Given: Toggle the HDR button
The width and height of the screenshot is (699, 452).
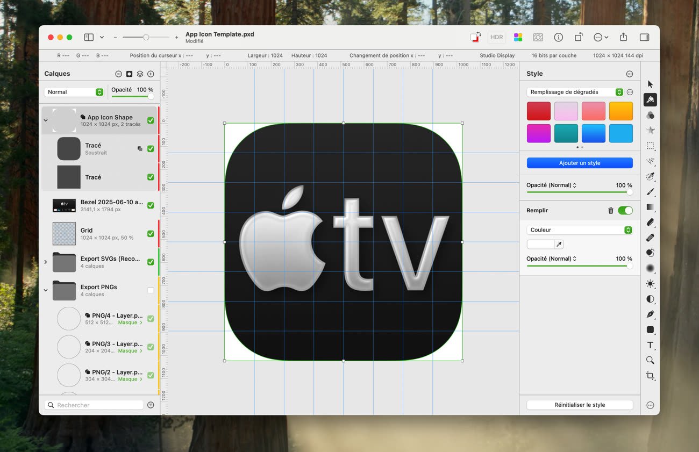Looking at the screenshot, I should point(497,37).
